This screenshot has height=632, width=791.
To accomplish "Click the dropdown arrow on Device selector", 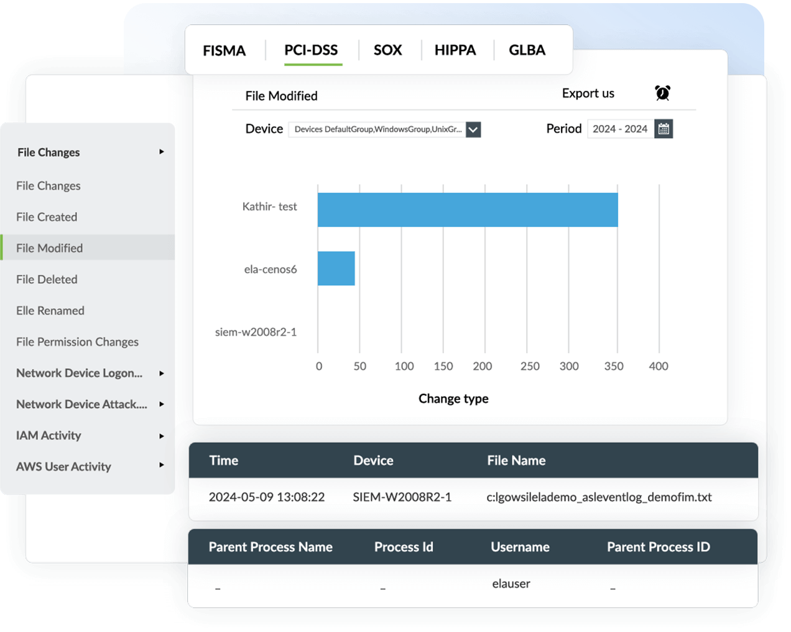I will 473,129.
